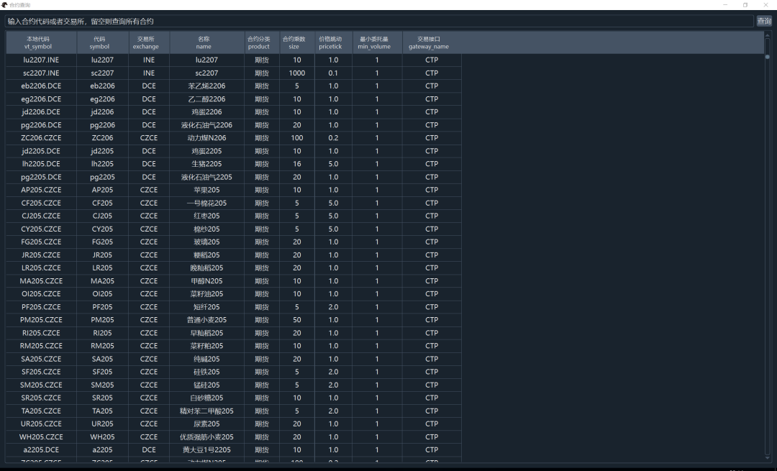This screenshot has height=471, width=777.
Task: Click name cell 液化石油气2206
Action: click(206, 125)
